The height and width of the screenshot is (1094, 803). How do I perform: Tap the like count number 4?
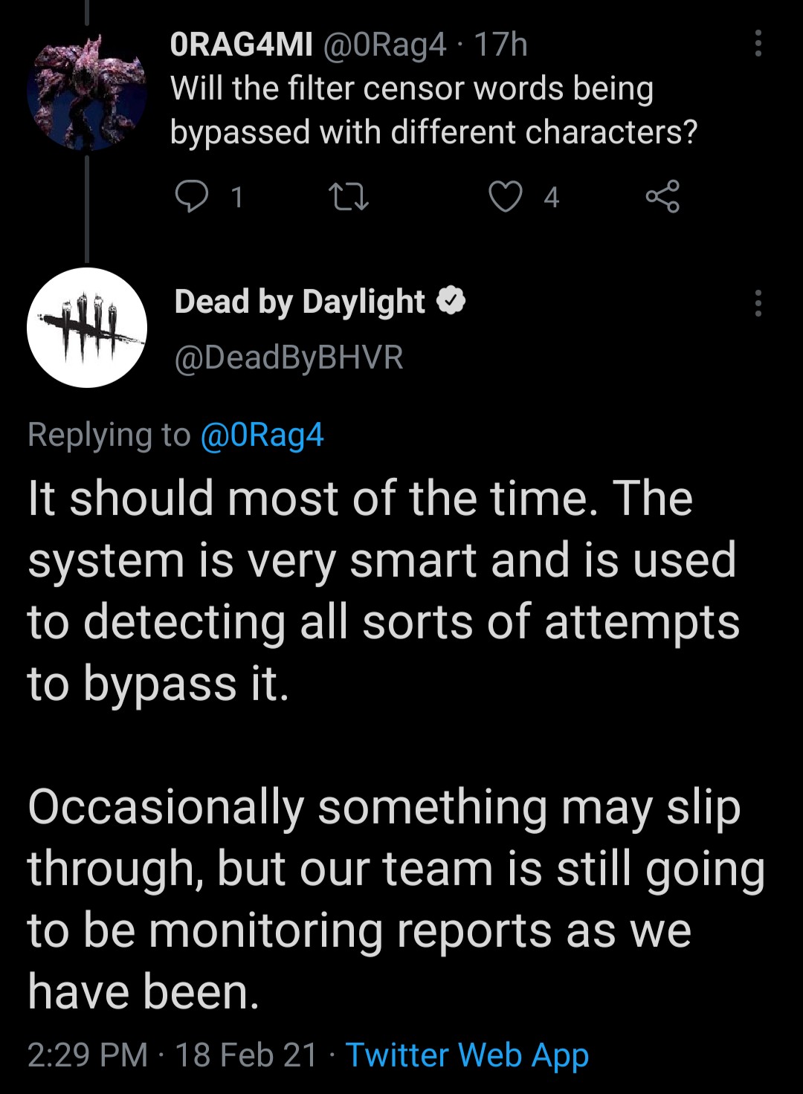tap(551, 198)
